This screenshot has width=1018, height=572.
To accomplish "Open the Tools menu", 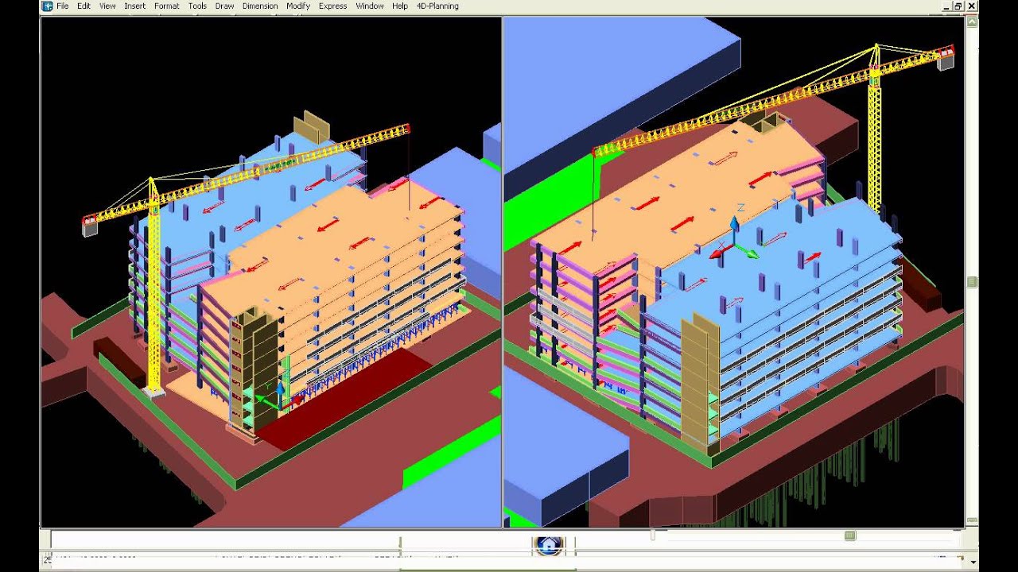I will point(197,6).
